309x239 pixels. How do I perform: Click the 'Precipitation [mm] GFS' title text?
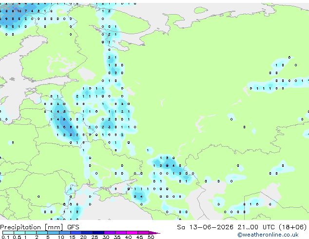point(39,227)
